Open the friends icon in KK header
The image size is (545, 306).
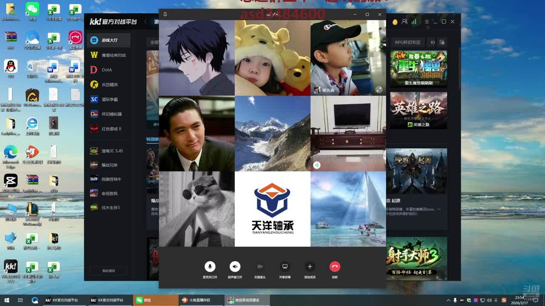pos(404,22)
